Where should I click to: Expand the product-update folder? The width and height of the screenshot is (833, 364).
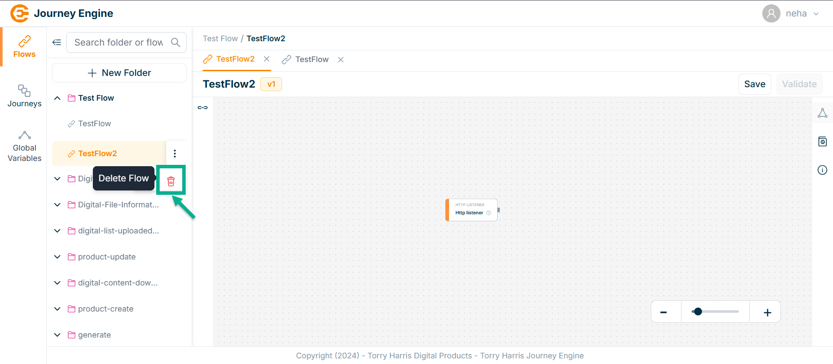click(57, 257)
